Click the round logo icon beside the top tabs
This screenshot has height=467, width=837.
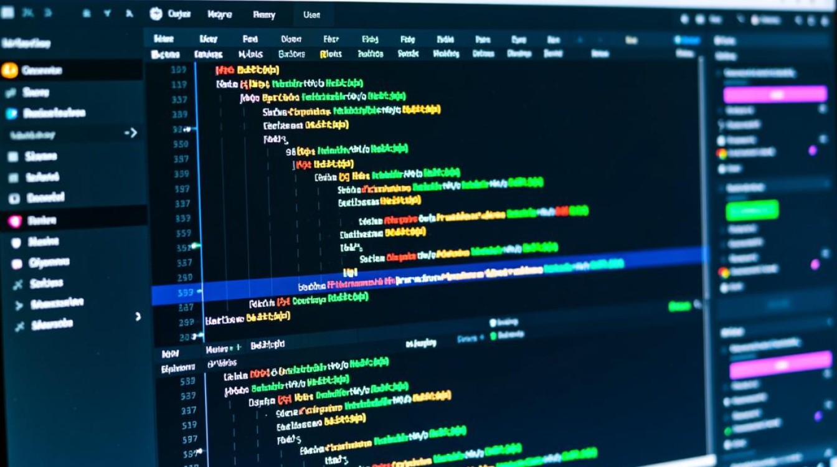(x=156, y=14)
